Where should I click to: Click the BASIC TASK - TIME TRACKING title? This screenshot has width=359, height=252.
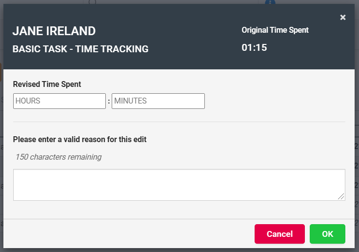tap(80, 49)
